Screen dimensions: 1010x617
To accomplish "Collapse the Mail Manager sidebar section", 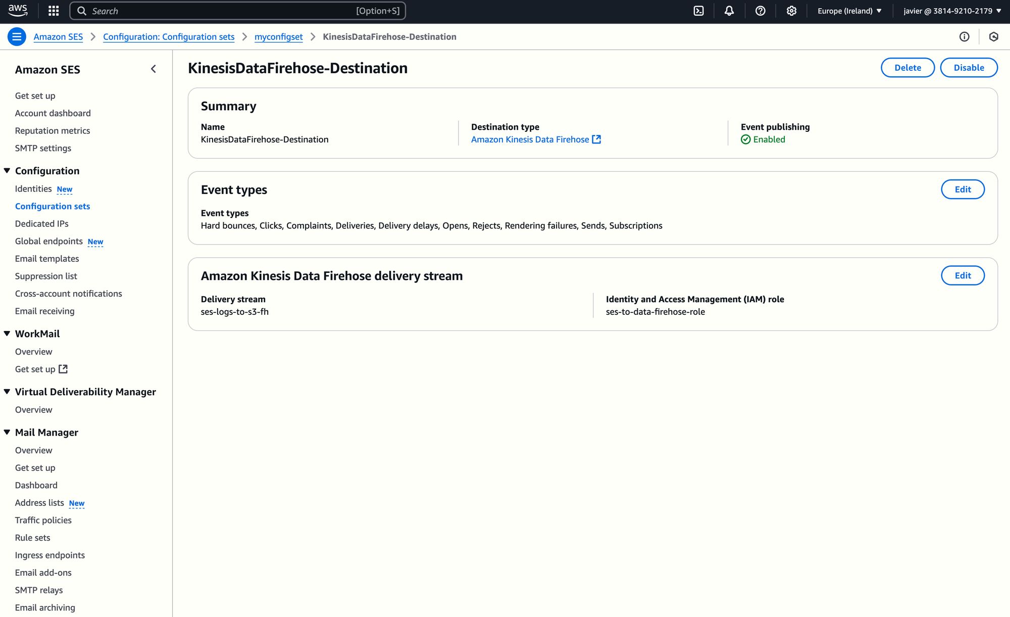I will [7, 433].
